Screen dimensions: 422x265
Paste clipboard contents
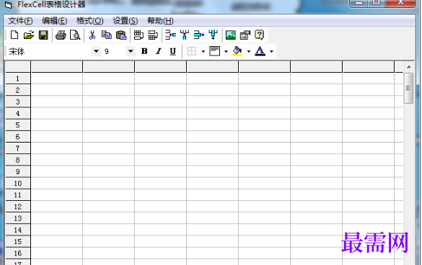[x=121, y=35]
